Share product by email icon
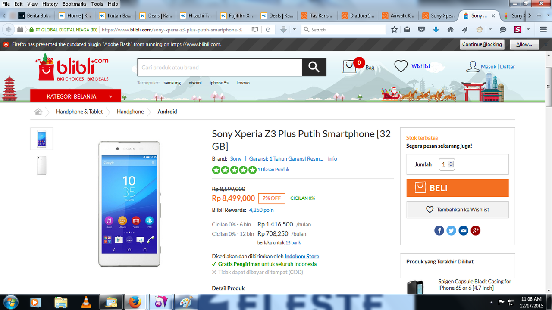The width and height of the screenshot is (552, 310). (463, 230)
